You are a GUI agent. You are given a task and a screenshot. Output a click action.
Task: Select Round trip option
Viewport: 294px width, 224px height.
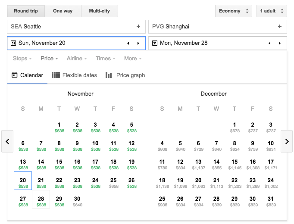pyautogui.click(x=26, y=11)
